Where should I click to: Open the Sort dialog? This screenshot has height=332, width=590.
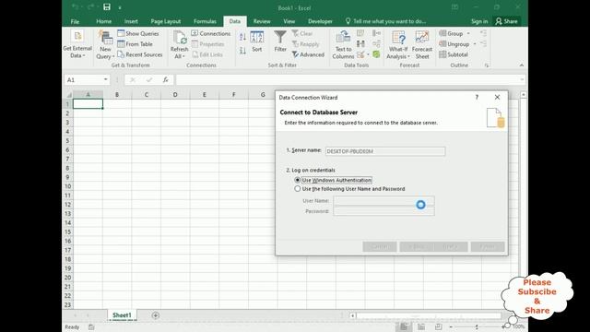tap(257, 41)
